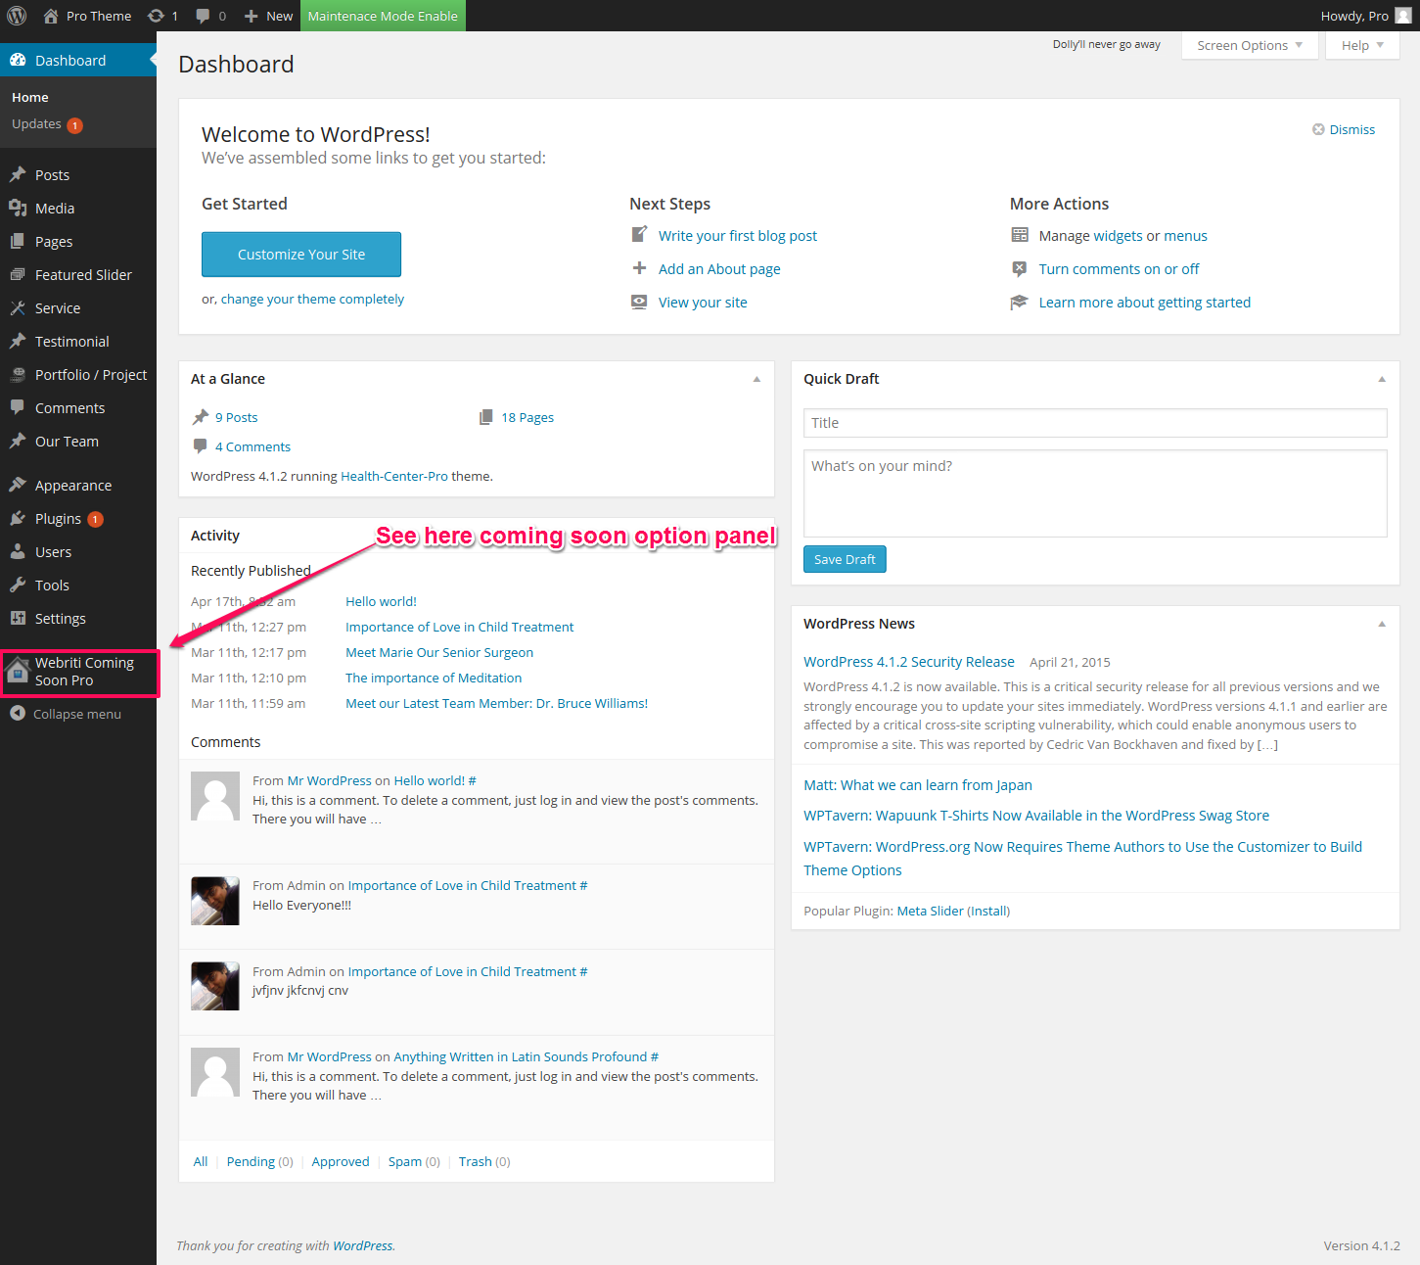Click the What's on your mind textarea

tap(1095, 493)
